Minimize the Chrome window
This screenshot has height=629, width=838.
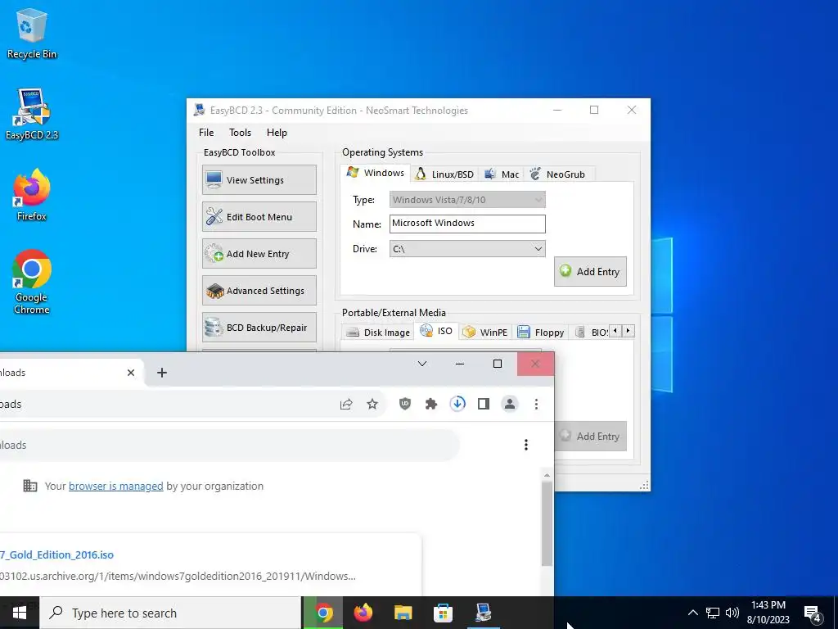pos(460,364)
